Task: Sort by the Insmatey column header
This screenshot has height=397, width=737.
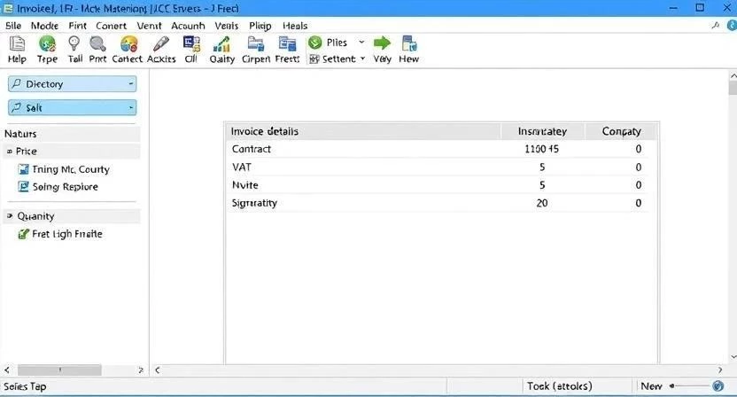Action: (x=542, y=131)
